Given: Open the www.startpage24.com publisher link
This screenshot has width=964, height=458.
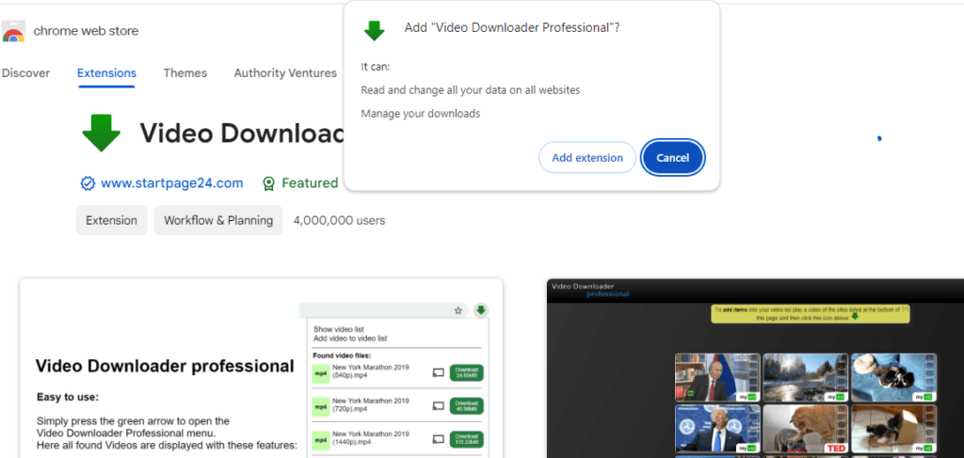Looking at the screenshot, I should click(x=172, y=183).
